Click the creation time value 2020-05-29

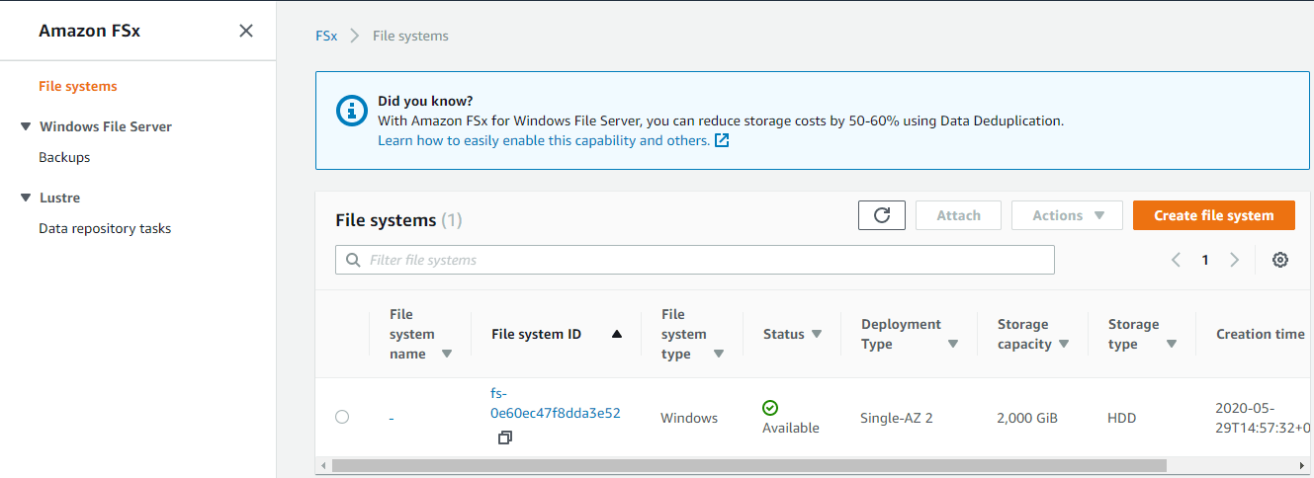point(1263,418)
